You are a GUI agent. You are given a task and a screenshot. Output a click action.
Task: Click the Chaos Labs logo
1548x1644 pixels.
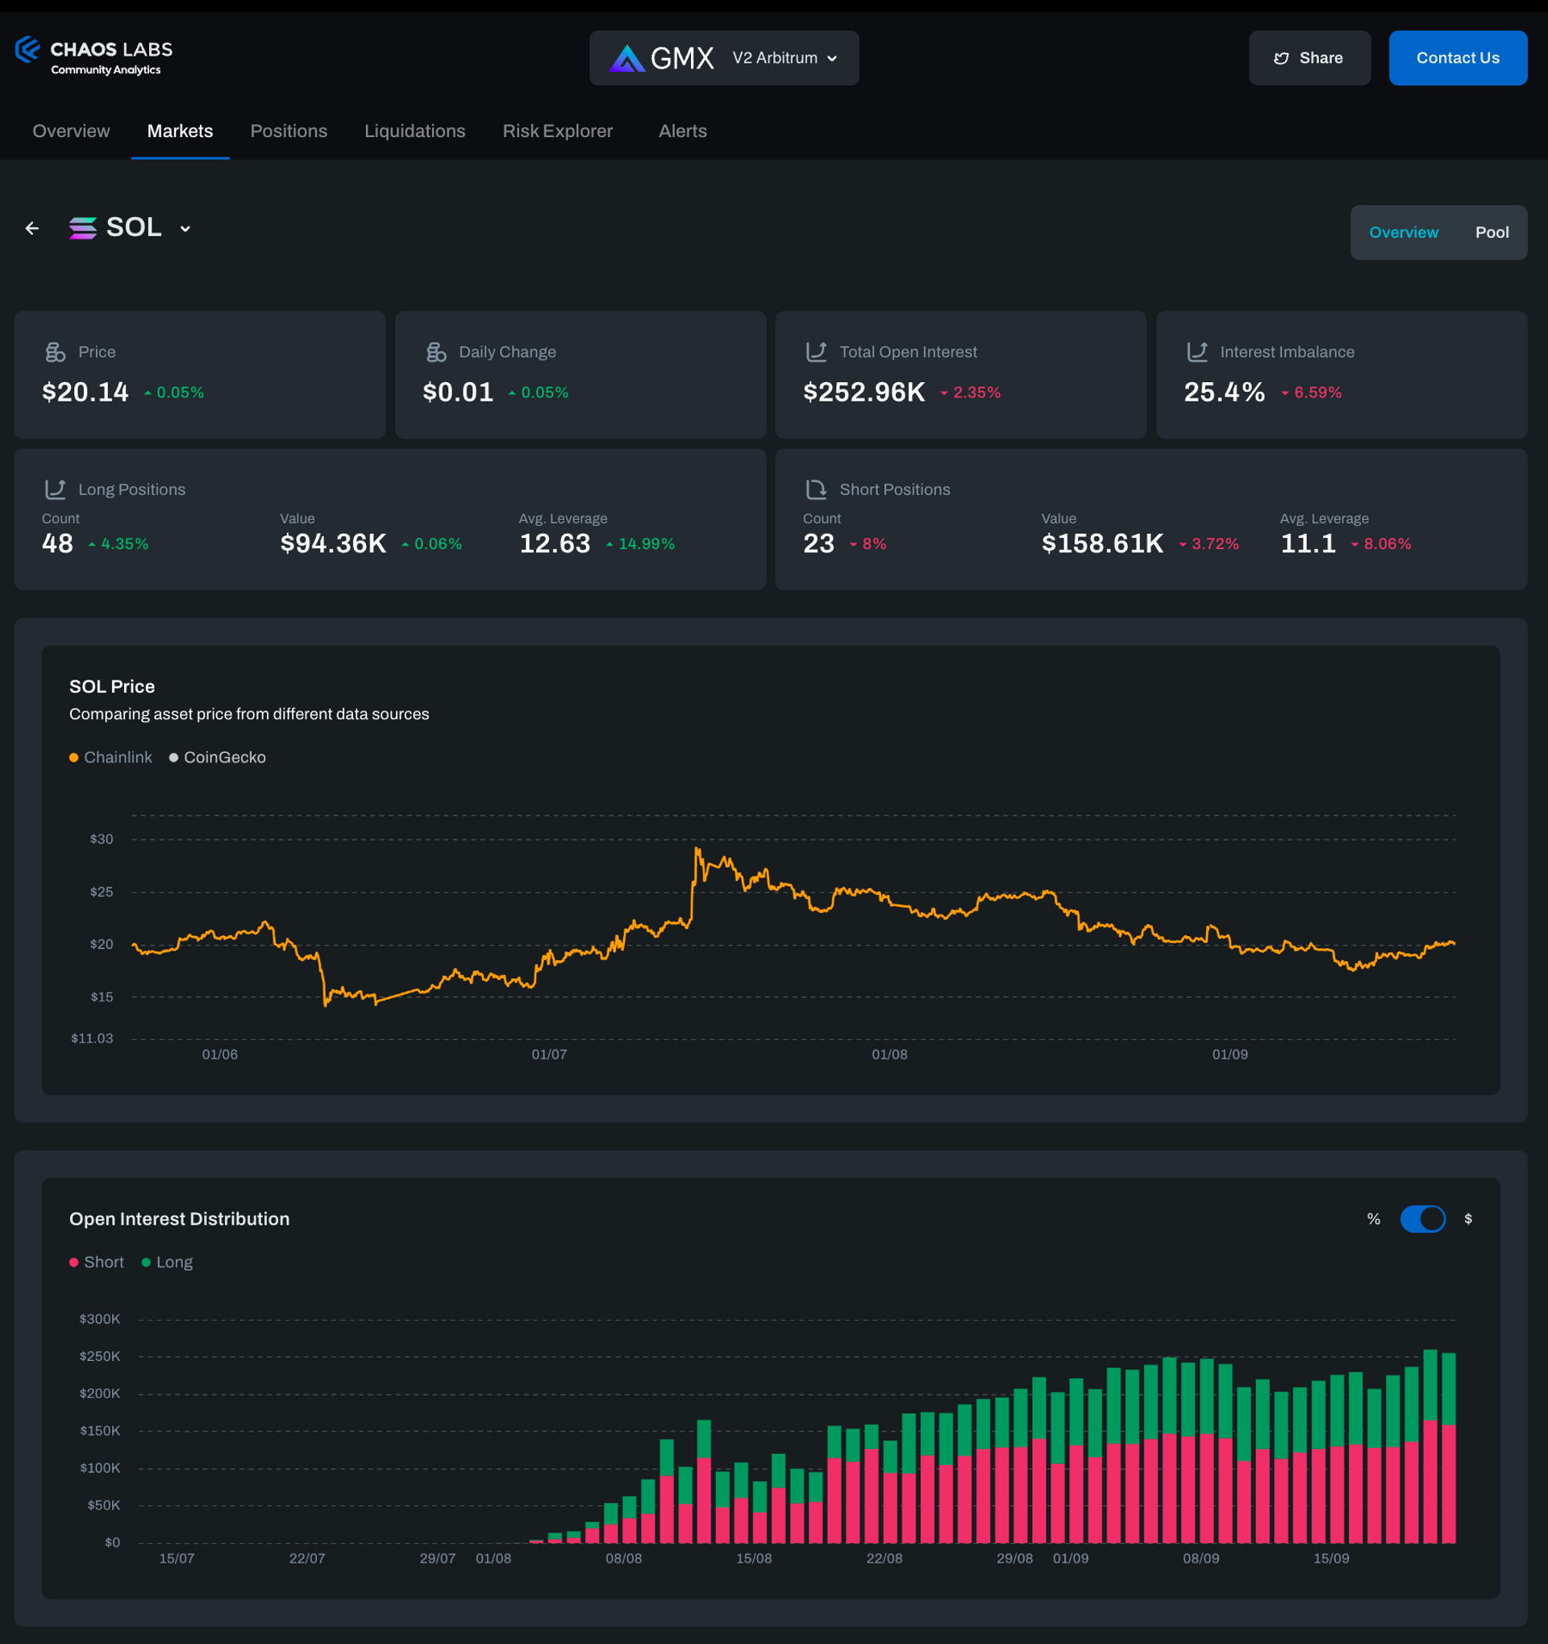coord(94,56)
